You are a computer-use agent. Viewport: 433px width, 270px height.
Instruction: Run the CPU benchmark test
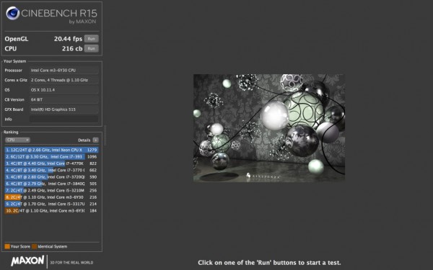point(92,49)
